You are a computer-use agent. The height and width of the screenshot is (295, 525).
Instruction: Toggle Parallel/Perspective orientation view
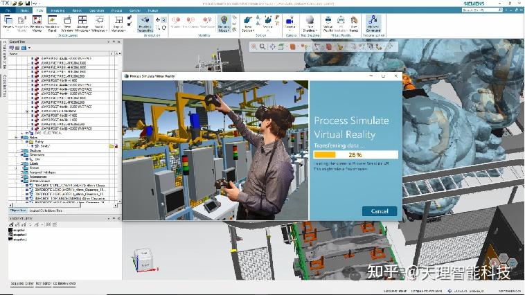(145, 23)
